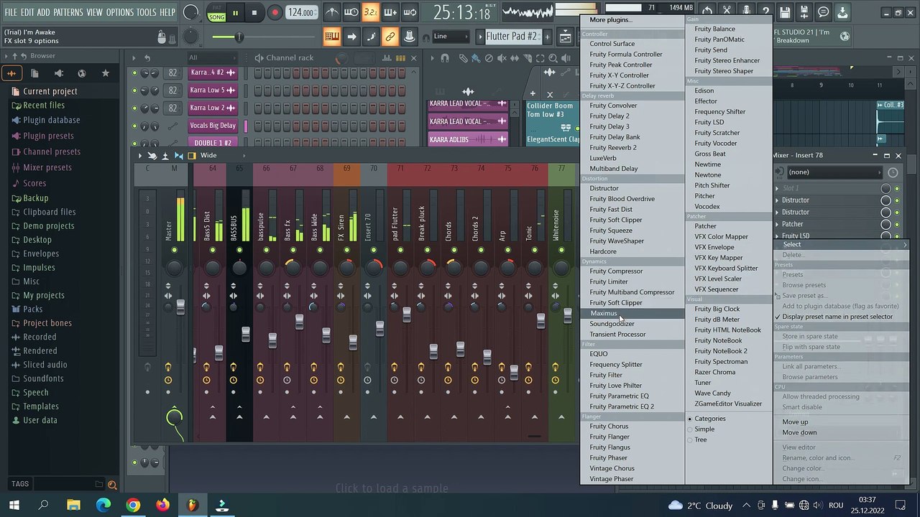Arm the red record button
Screen dimensions: 920x517
[x=275, y=13]
